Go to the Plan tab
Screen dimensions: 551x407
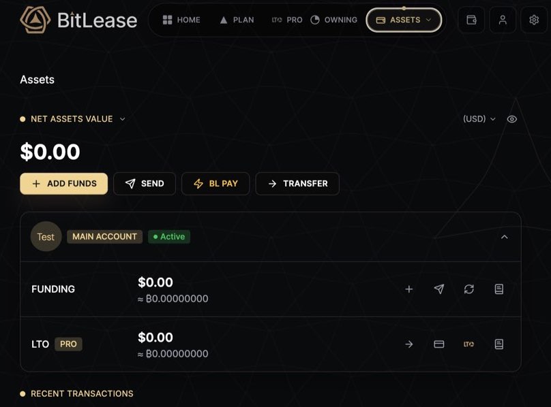click(237, 20)
